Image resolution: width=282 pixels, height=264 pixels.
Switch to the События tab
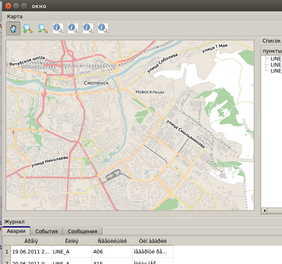[x=47, y=231]
